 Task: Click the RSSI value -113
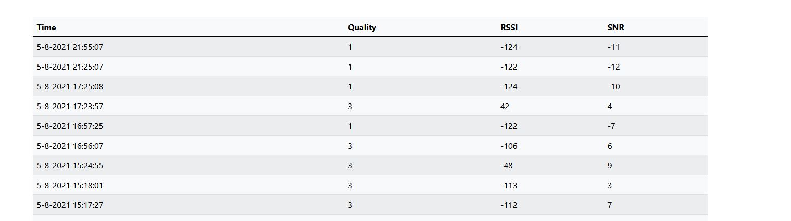click(x=509, y=186)
